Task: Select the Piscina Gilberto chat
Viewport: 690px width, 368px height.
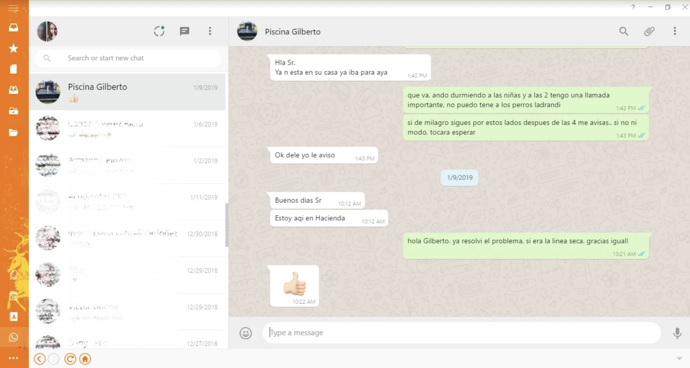Action: [127, 92]
